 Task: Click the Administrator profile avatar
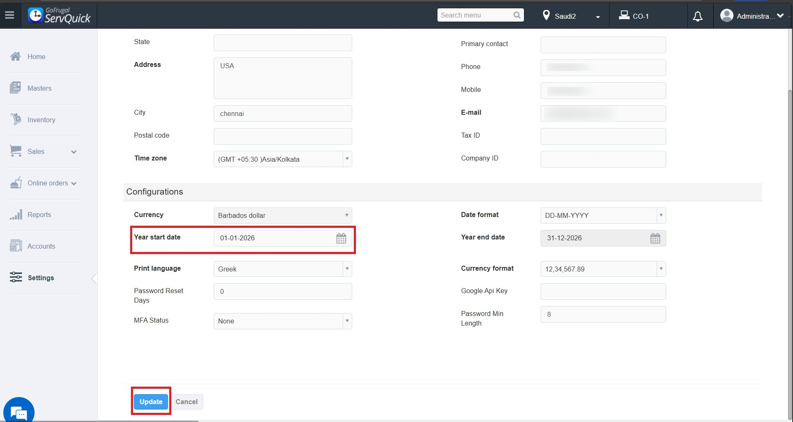(726, 16)
